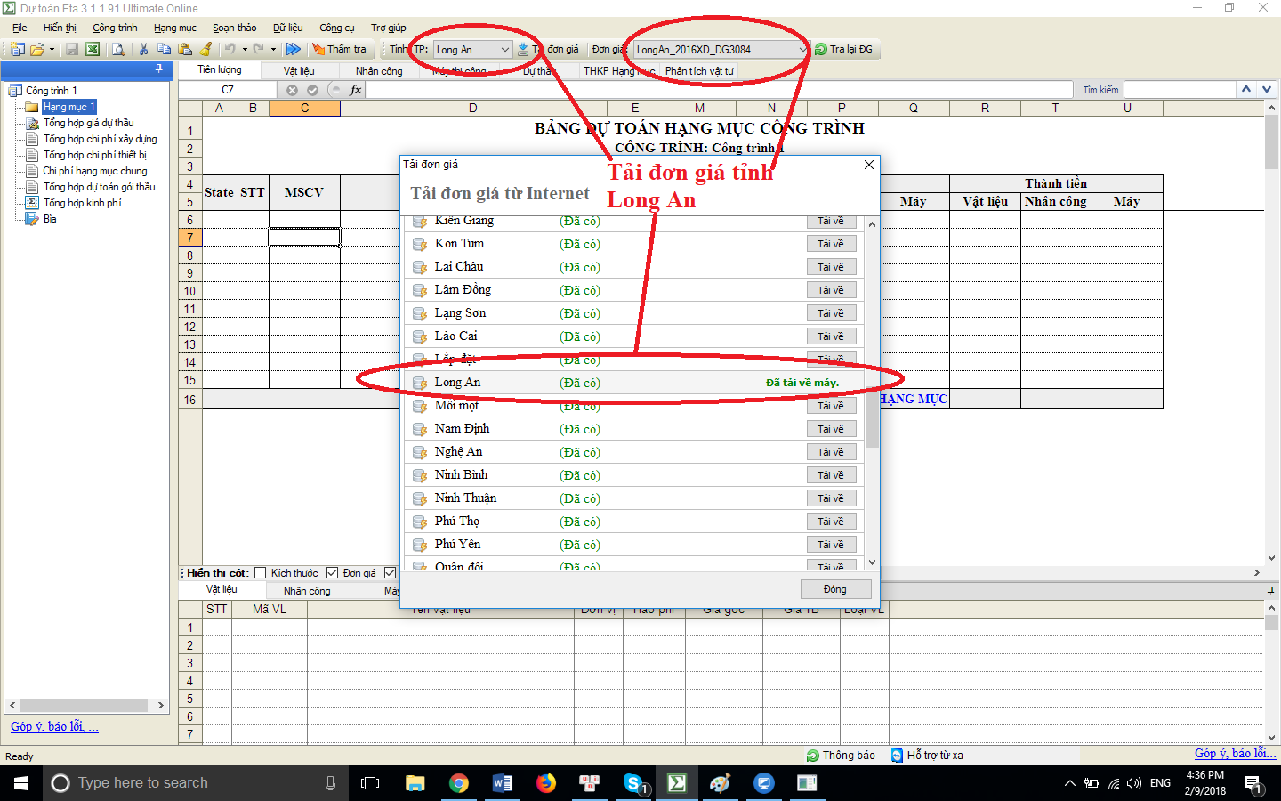This screenshot has height=801, width=1281.
Task: Open the Tỉnh/TP Long An dropdown
Action: (x=505, y=50)
